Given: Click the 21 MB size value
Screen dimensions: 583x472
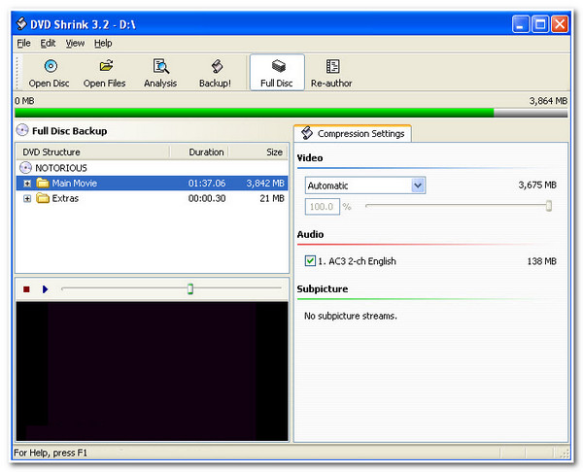Looking at the screenshot, I should click(272, 198).
